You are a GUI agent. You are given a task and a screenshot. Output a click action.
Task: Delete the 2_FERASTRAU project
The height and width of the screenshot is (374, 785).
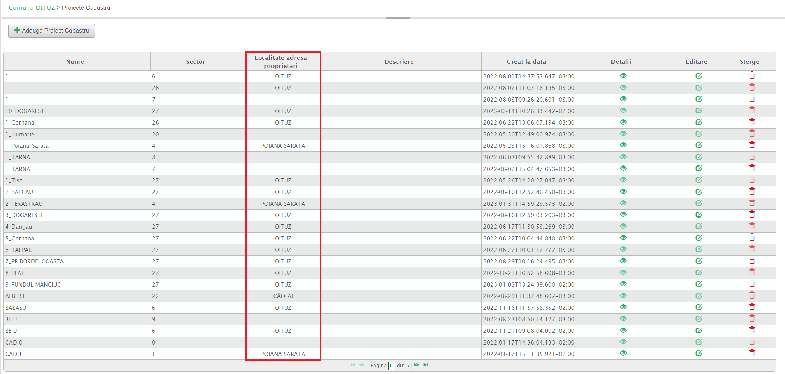752,203
